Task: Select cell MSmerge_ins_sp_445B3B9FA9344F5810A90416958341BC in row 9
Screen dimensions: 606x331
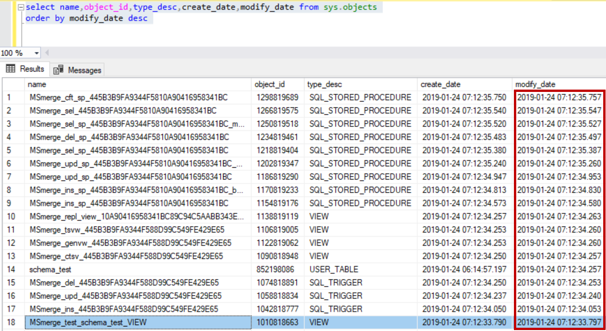Action: 138,203
